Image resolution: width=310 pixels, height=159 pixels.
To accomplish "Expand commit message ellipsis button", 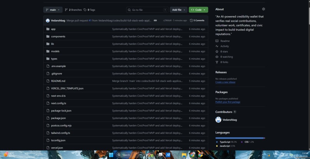I will tap(155, 20).
